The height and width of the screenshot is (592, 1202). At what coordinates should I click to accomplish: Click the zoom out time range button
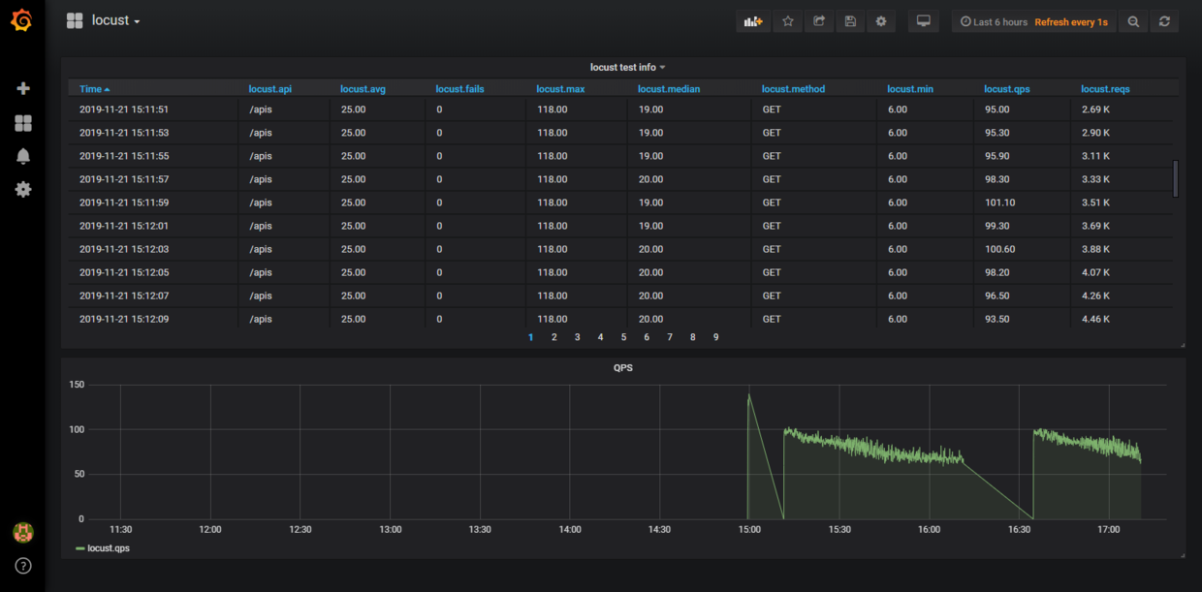(x=1132, y=21)
